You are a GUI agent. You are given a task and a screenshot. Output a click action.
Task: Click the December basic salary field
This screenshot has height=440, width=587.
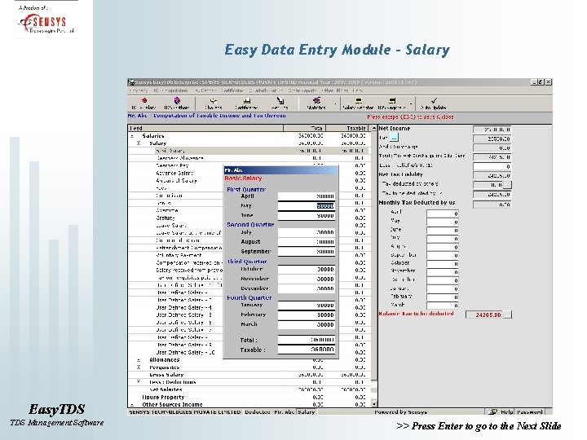point(307,288)
